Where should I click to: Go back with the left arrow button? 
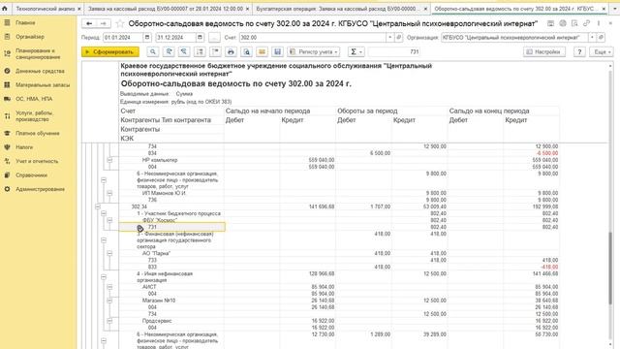(x=89, y=23)
